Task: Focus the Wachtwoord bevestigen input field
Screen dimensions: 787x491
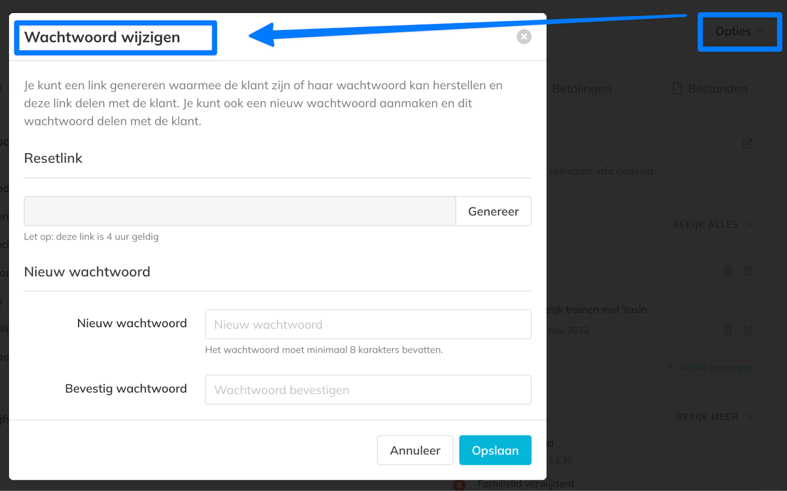Action: point(368,390)
